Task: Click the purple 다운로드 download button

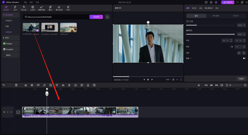Action: tap(96, 17)
